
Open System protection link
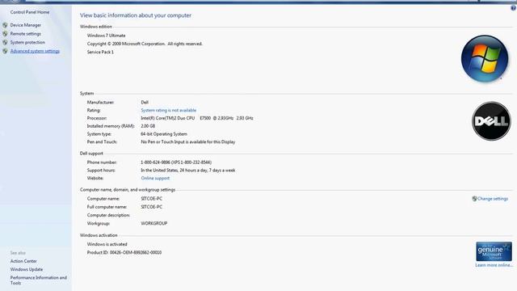pyautogui.click(x=27, y=42)
